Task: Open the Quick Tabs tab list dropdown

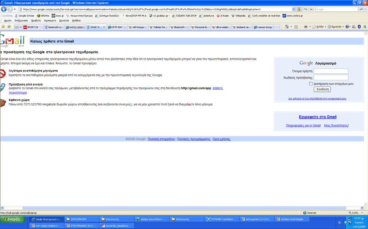Action: pyautogui.click(x=21, y=27)
